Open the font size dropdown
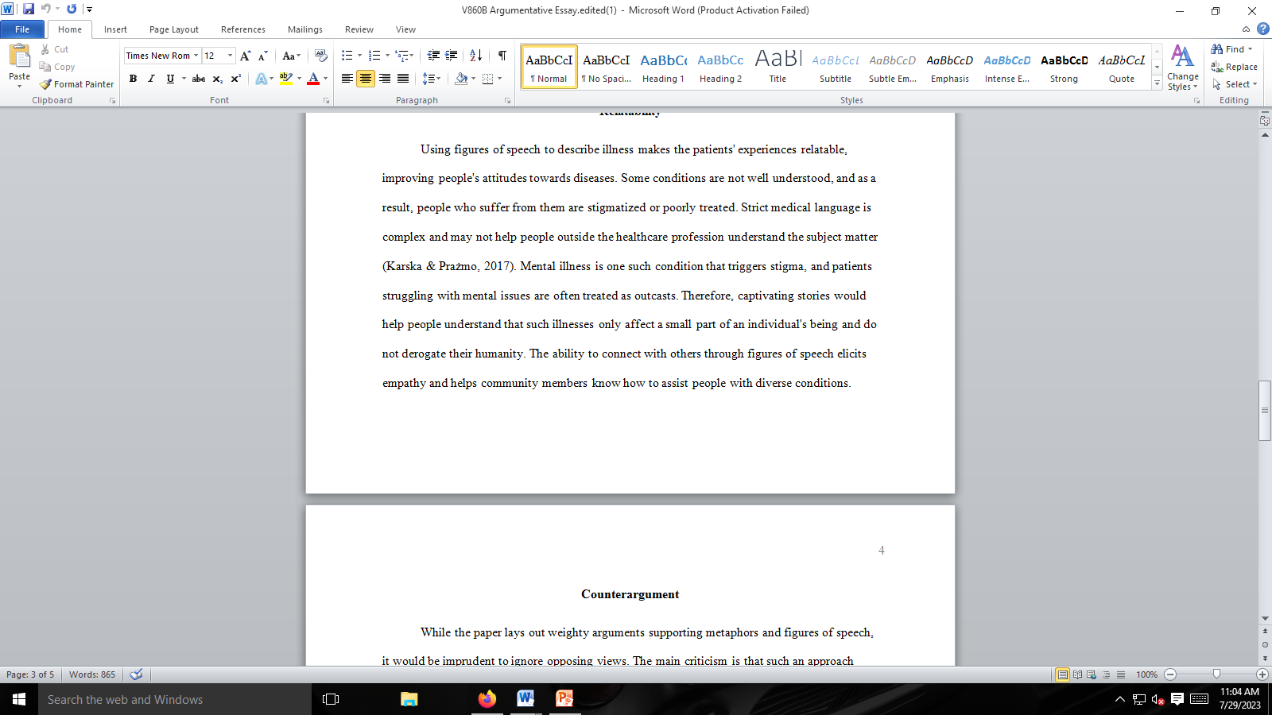The width and height of the screenshot is (1272, 715). click(231, 56)
